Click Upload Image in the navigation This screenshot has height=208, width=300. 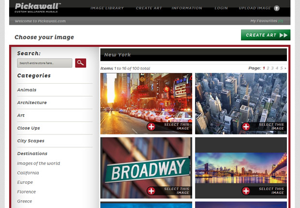(255, 8)
